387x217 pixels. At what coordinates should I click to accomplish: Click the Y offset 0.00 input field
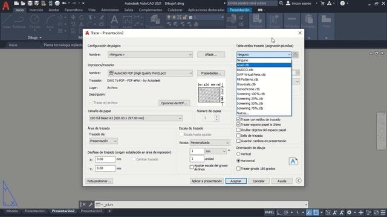point(105,168)
